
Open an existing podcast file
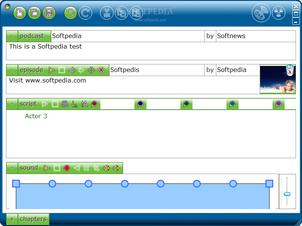point(34,13)
